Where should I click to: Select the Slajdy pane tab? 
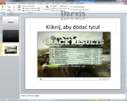coord(4,15)
